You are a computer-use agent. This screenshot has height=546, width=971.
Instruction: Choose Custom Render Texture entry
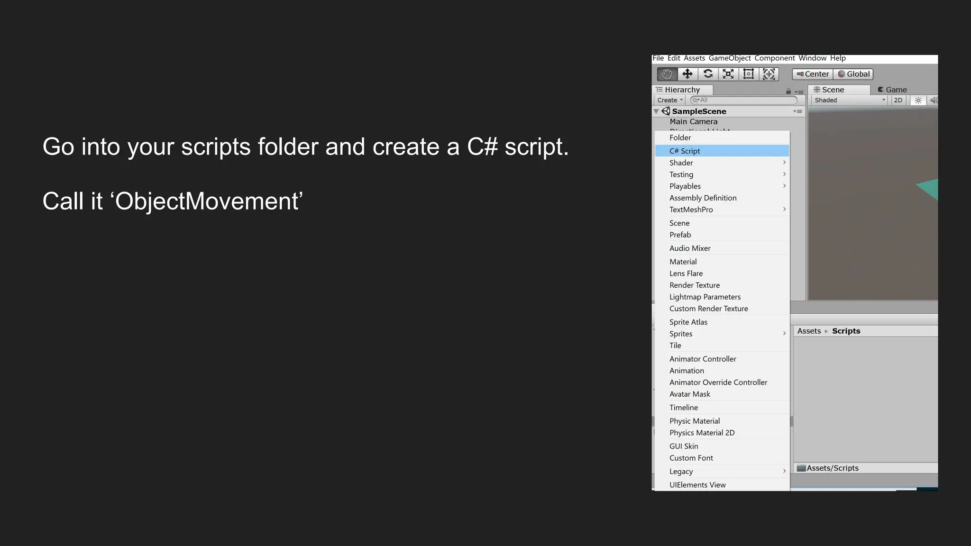coord(722,309)
